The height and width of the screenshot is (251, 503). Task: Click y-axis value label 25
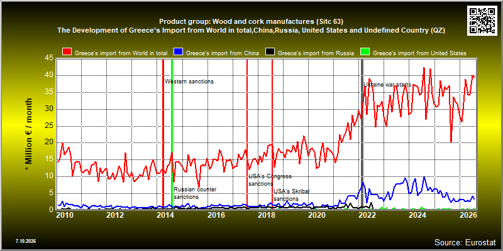click(49, 126)
